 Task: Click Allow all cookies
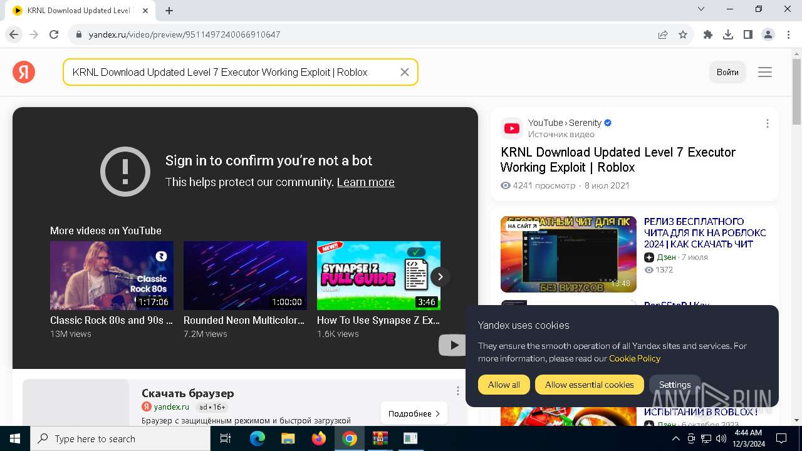(504, 385)
